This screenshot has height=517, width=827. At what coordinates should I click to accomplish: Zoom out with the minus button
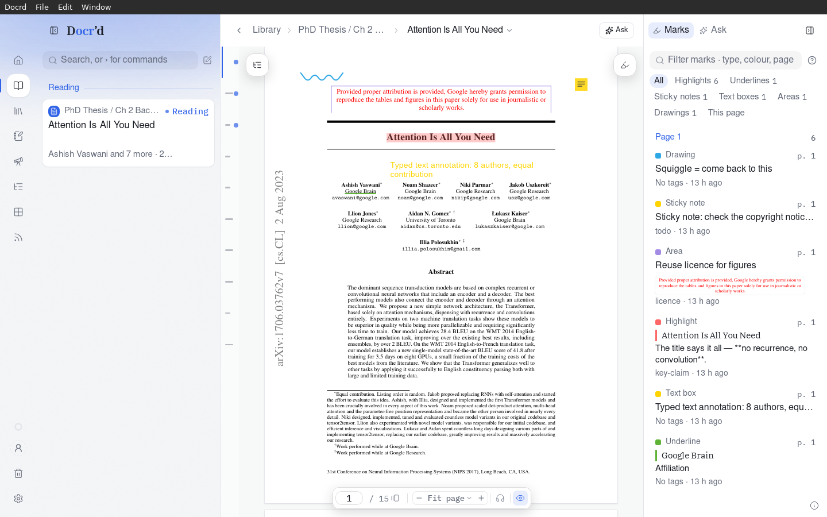point(419,498)
